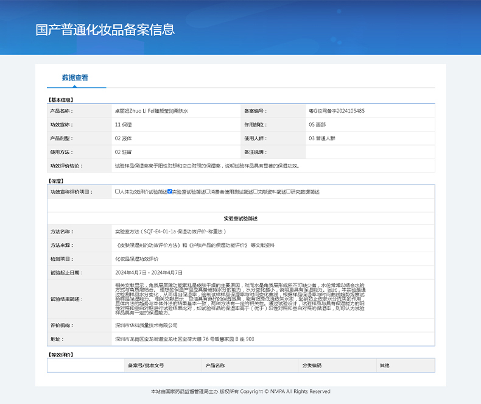Click the company name 深圳市华科质量技术有限公司
This screenshot has height=404, width=481.
(x=146, y=325)
